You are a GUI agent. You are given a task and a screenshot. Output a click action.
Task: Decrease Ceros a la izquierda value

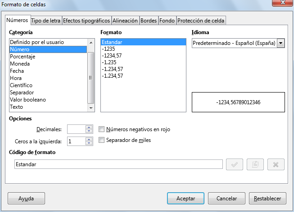pyautogui.click(x=89, y=143)
